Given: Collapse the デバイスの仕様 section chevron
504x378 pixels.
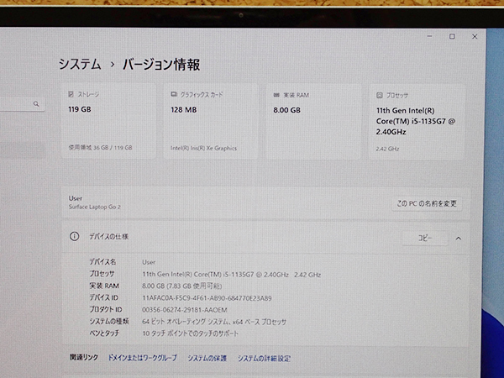Looking at the screenshot, I should pos(458,239).
